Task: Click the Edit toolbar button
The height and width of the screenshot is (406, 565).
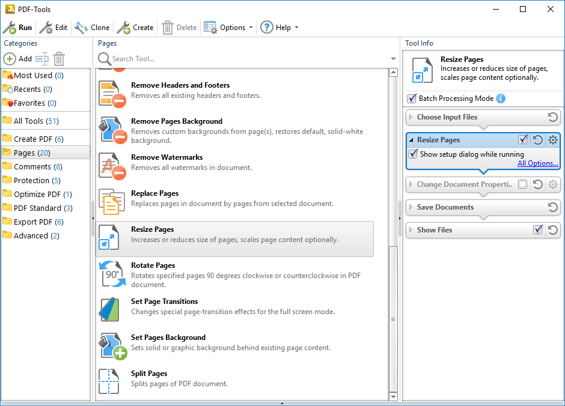Action: click(x=54, y=28)
